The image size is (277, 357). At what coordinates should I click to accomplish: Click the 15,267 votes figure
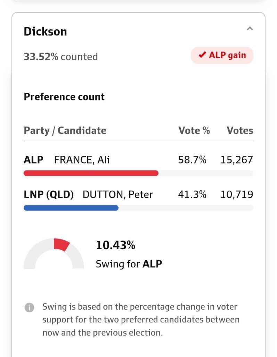pyautogui.click(x=237, y=160)
